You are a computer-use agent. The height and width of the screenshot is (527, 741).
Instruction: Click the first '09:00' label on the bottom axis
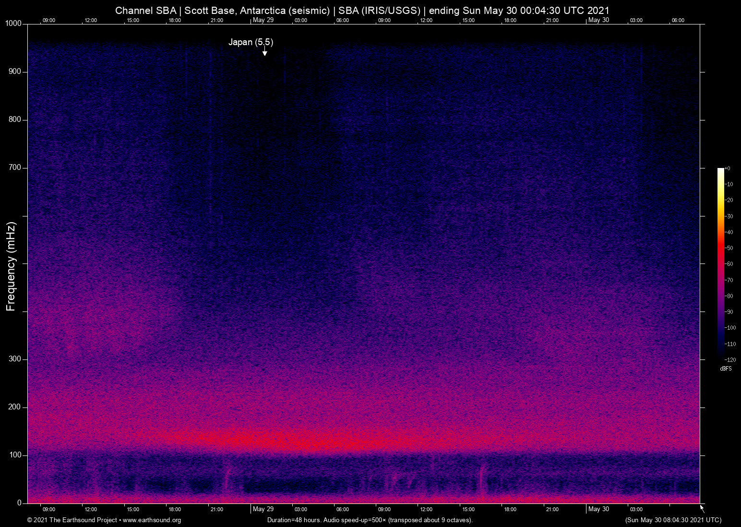49,510
